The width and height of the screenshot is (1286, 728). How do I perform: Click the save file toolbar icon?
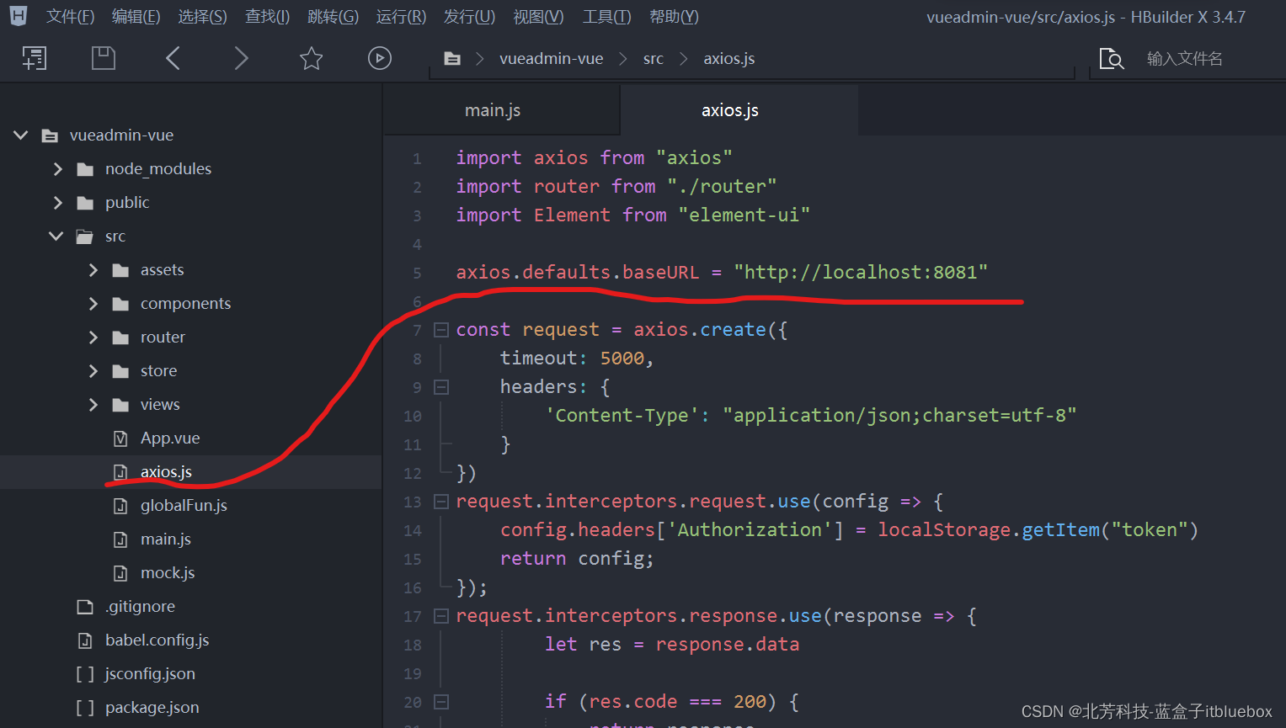pos(104,58)
